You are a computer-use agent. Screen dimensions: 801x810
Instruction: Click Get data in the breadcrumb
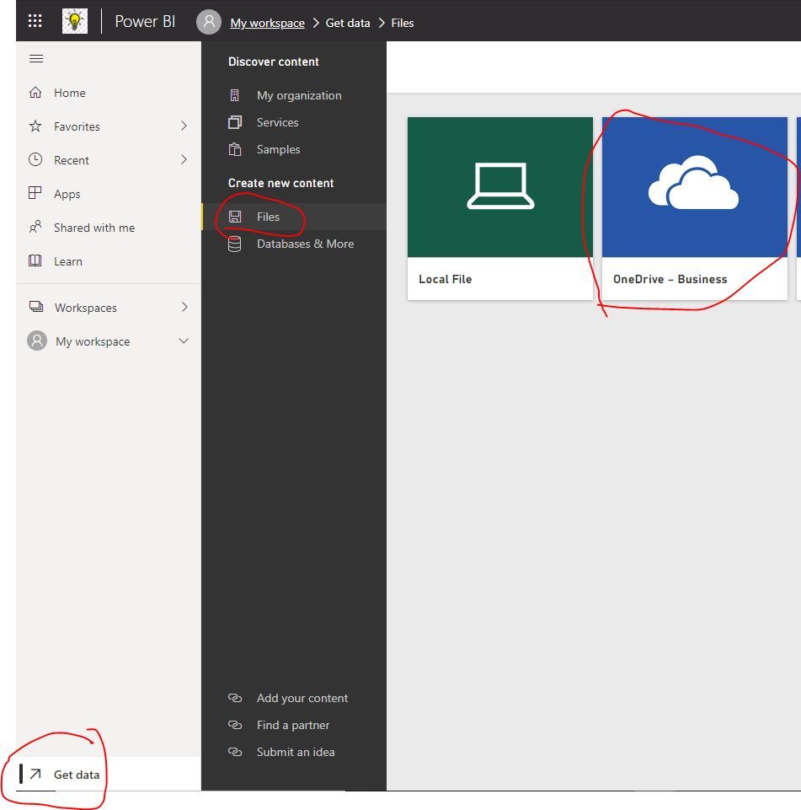click(x=348, y=23)
